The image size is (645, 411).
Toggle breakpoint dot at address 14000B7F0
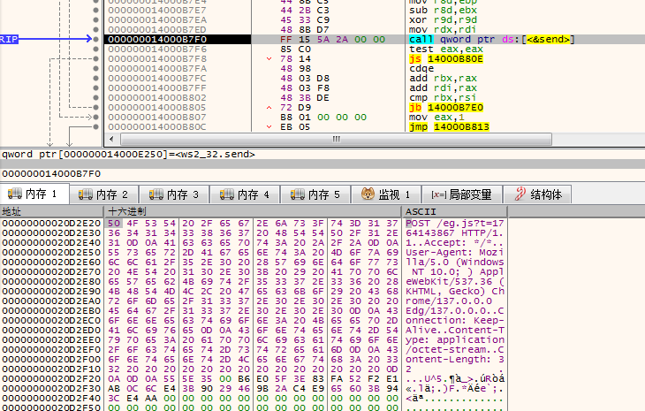pos(95,39)
